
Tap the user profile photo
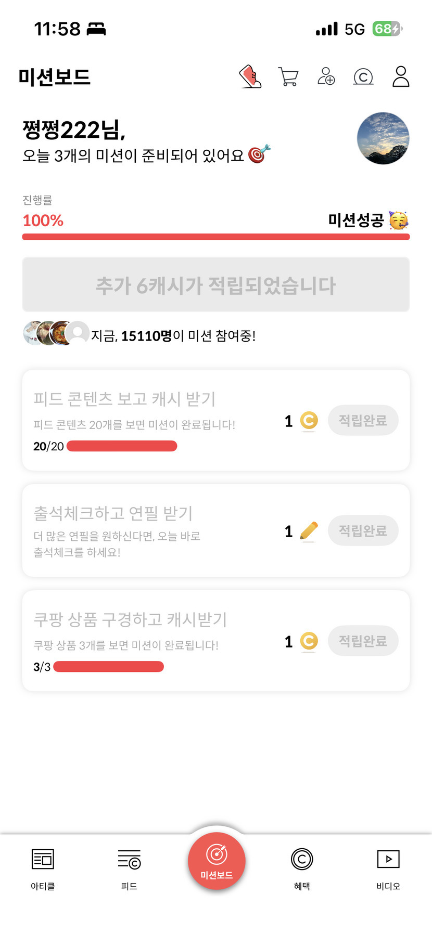383,138
